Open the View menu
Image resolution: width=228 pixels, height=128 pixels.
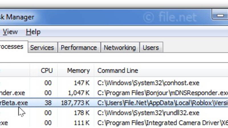pos(10,32)
